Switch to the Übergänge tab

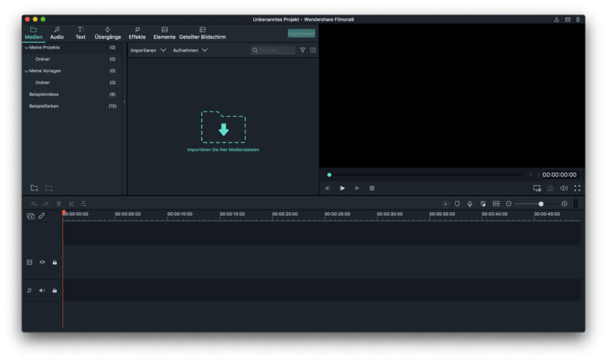108,33
